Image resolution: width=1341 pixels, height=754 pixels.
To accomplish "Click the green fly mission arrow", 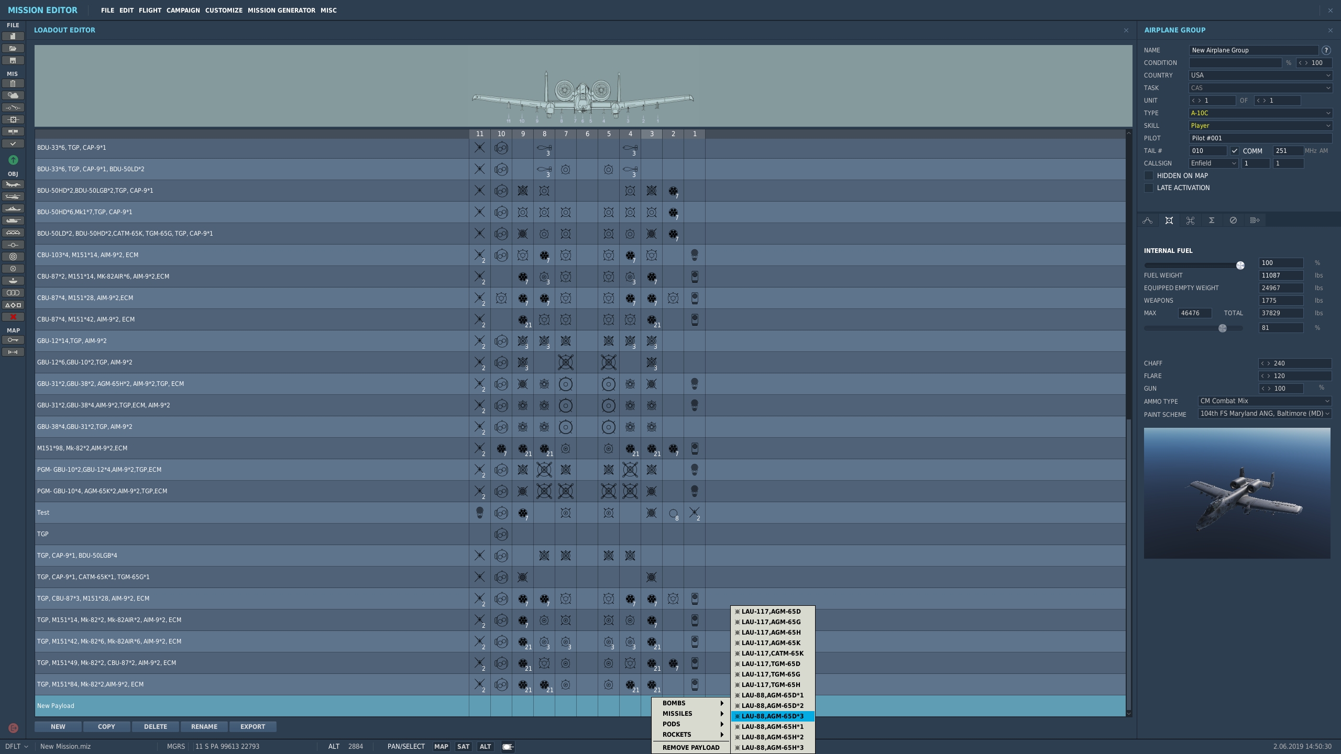I will 13,160.
